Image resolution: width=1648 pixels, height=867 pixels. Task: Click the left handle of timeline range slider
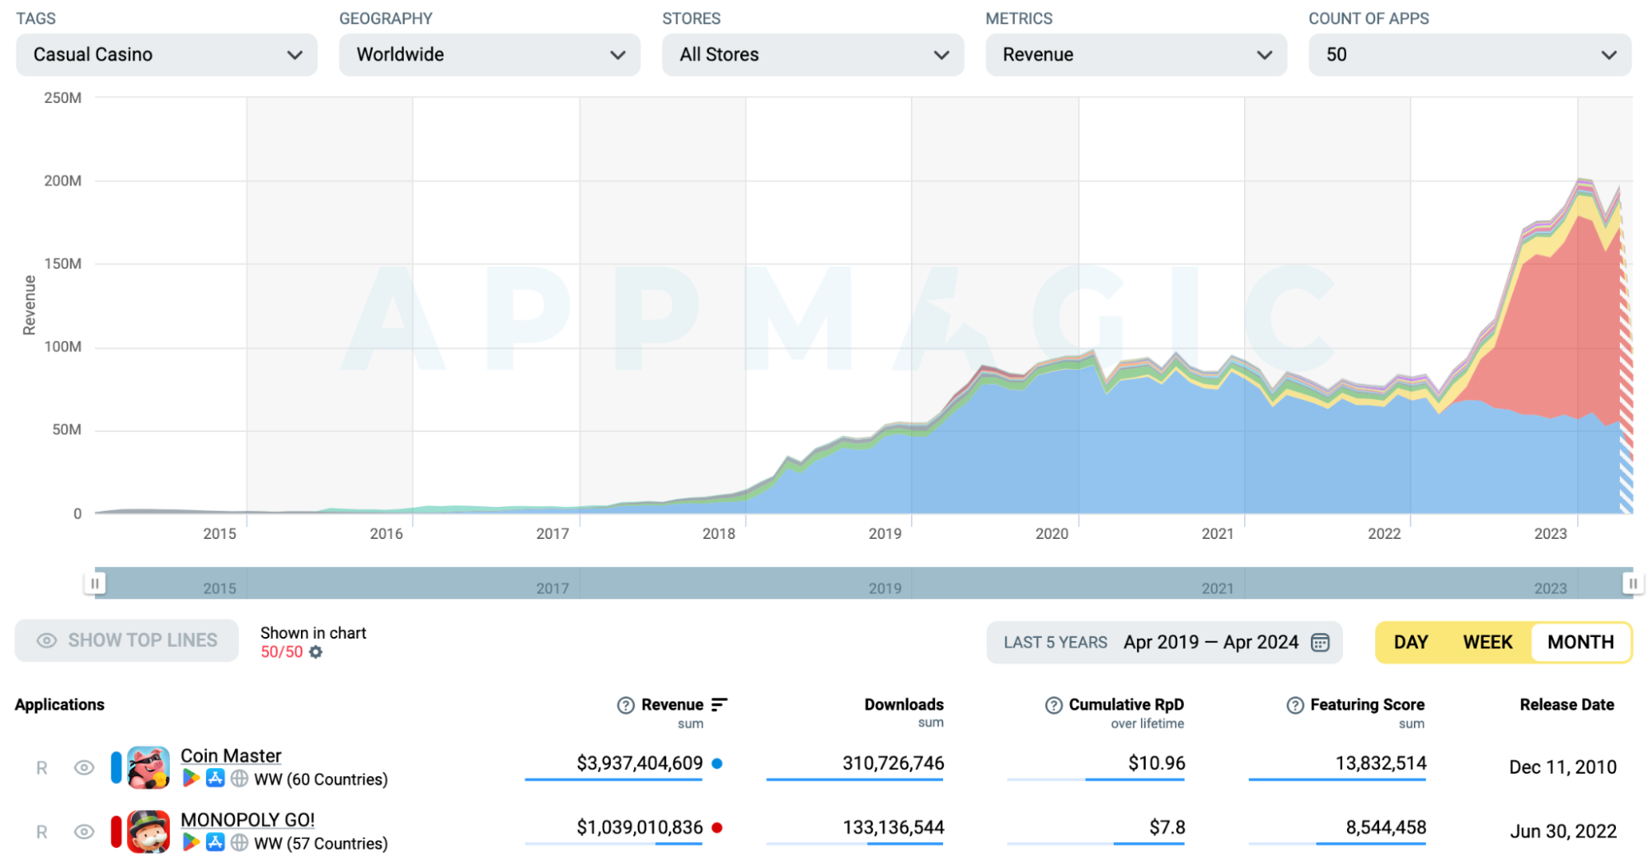pos(95,583)
